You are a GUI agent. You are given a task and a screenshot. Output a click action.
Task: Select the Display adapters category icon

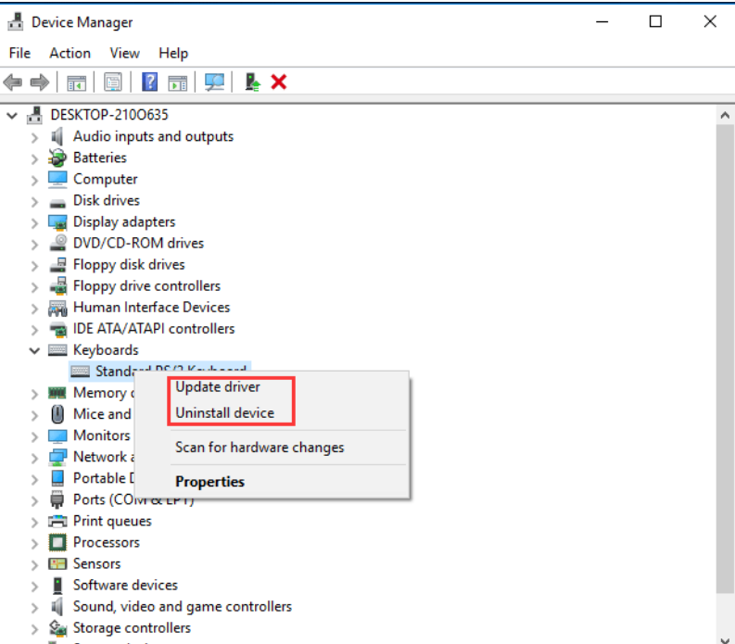pyautogui.click(x=58, y=221)
